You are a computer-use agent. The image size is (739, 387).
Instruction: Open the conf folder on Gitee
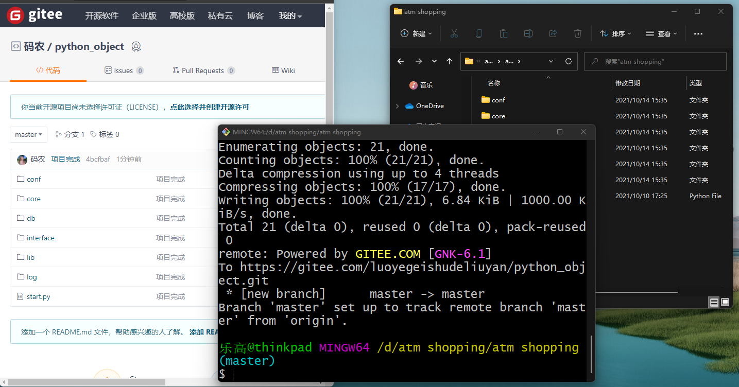click(x=33, y=179)
